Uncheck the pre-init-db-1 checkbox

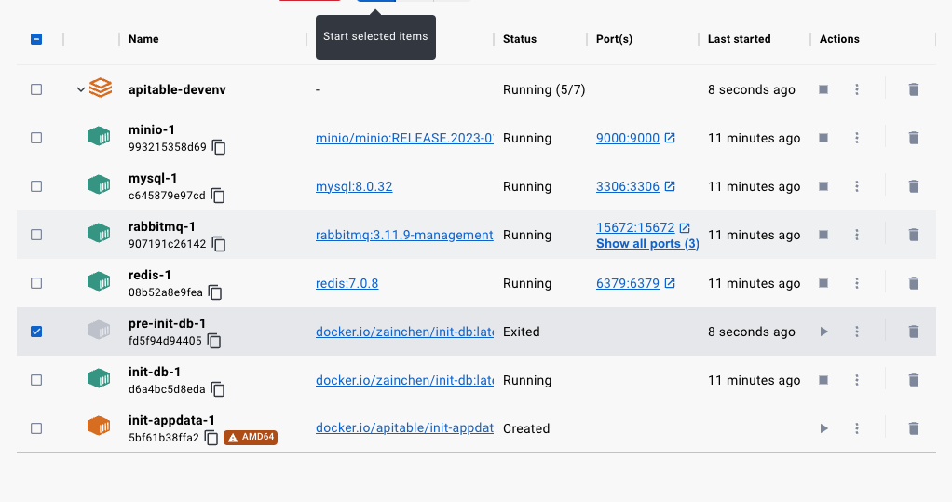coord(36,332)
